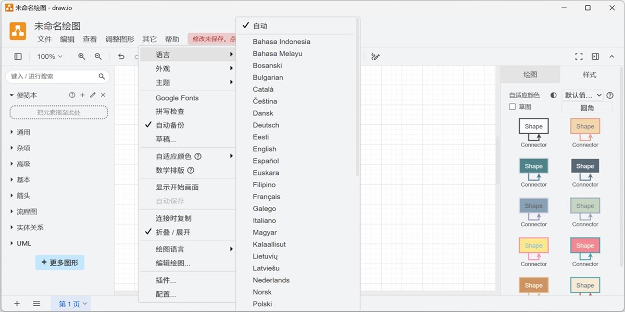Click the freehand drawing pen icon
Viewport: 625px width, 312px height.
click(x=376, y=56)
